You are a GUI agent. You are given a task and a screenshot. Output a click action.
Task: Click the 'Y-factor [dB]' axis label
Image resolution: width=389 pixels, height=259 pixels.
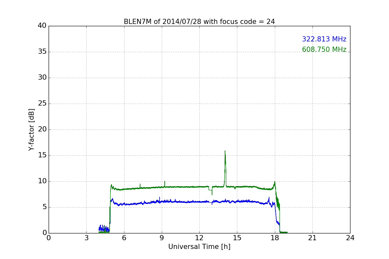[x=31, y=129]
